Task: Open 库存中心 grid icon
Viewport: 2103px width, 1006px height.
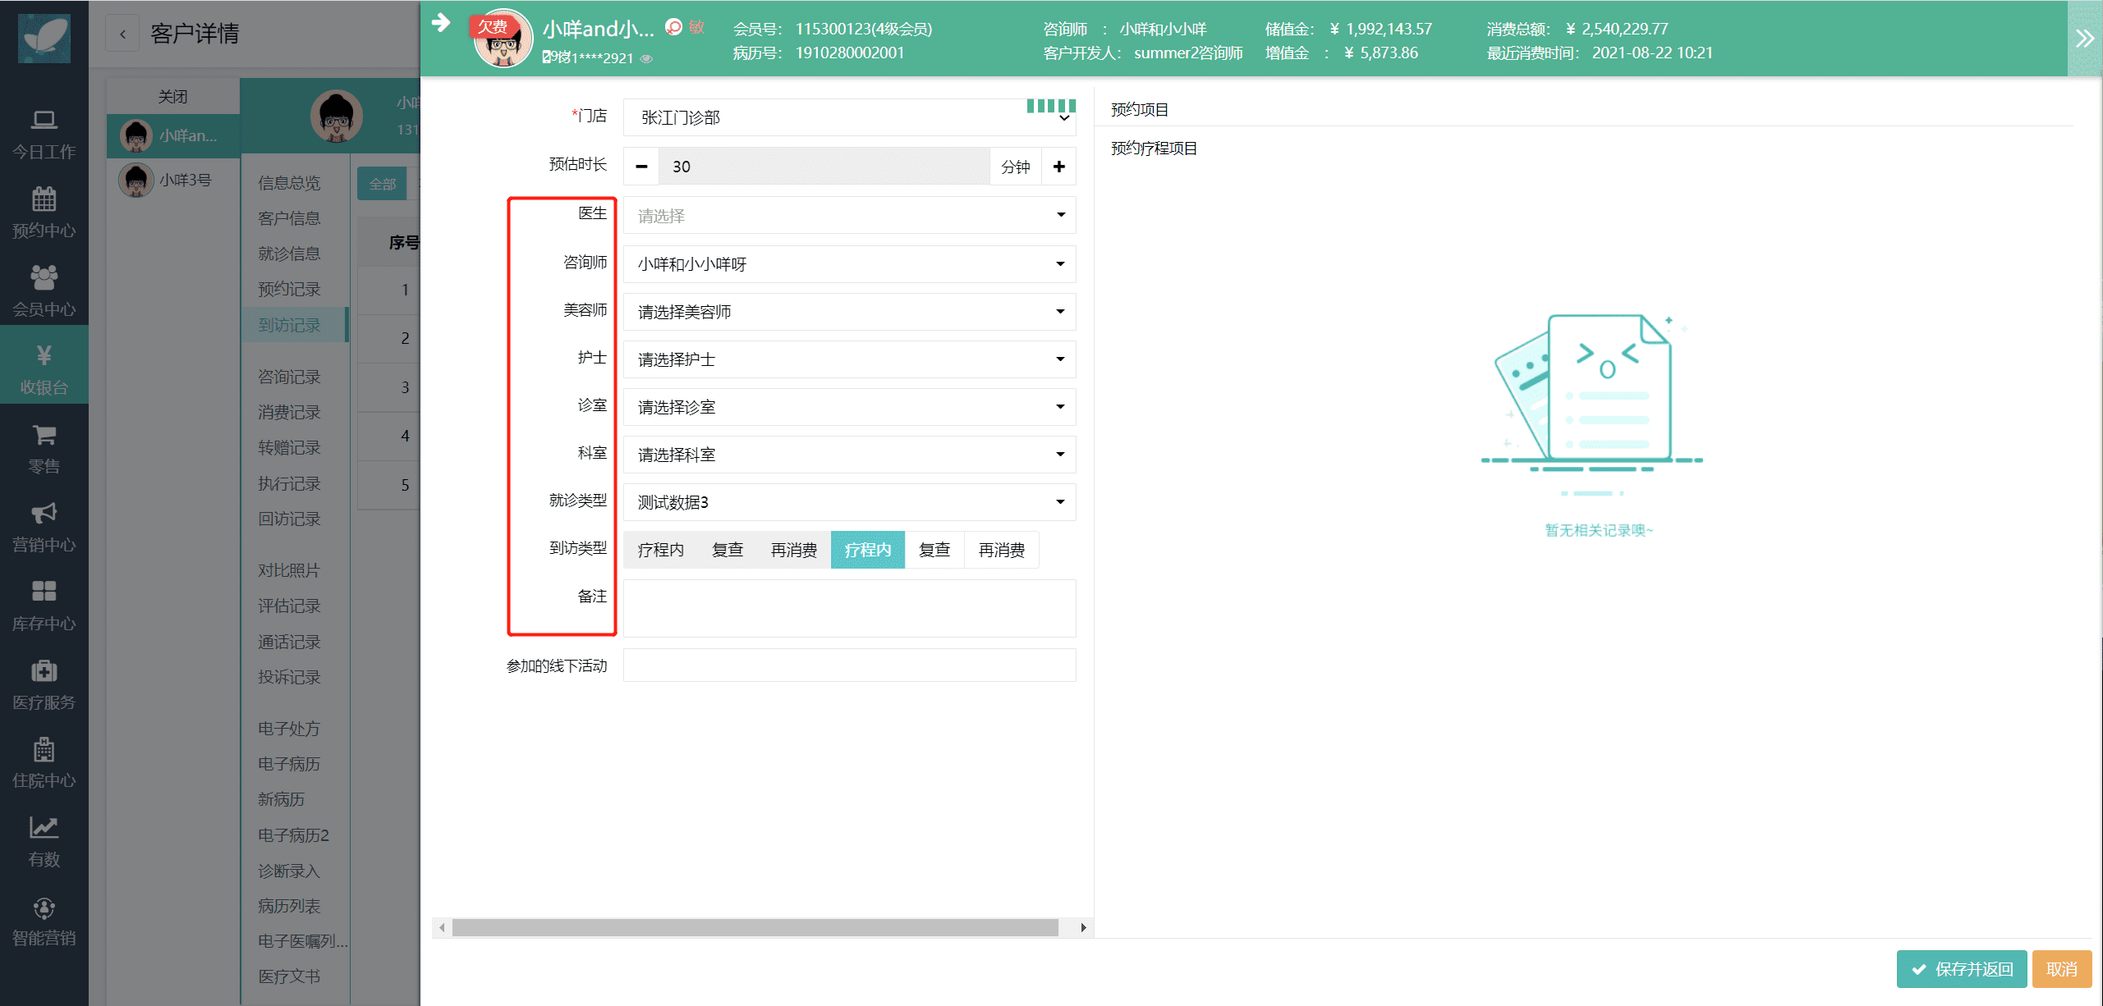Action: (44, 592)
